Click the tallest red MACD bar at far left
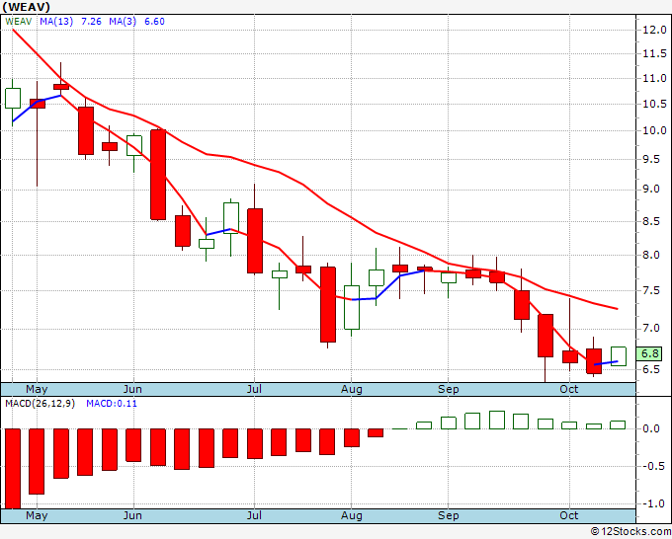This screenshot has height=539, width=672. [x=13, y=468]
